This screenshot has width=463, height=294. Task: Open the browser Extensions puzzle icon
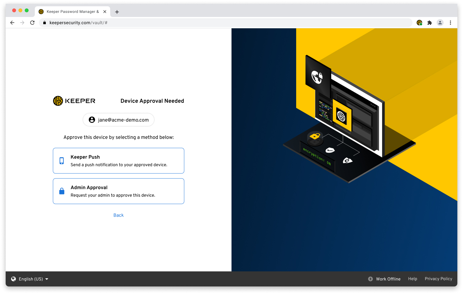[429, 23]
